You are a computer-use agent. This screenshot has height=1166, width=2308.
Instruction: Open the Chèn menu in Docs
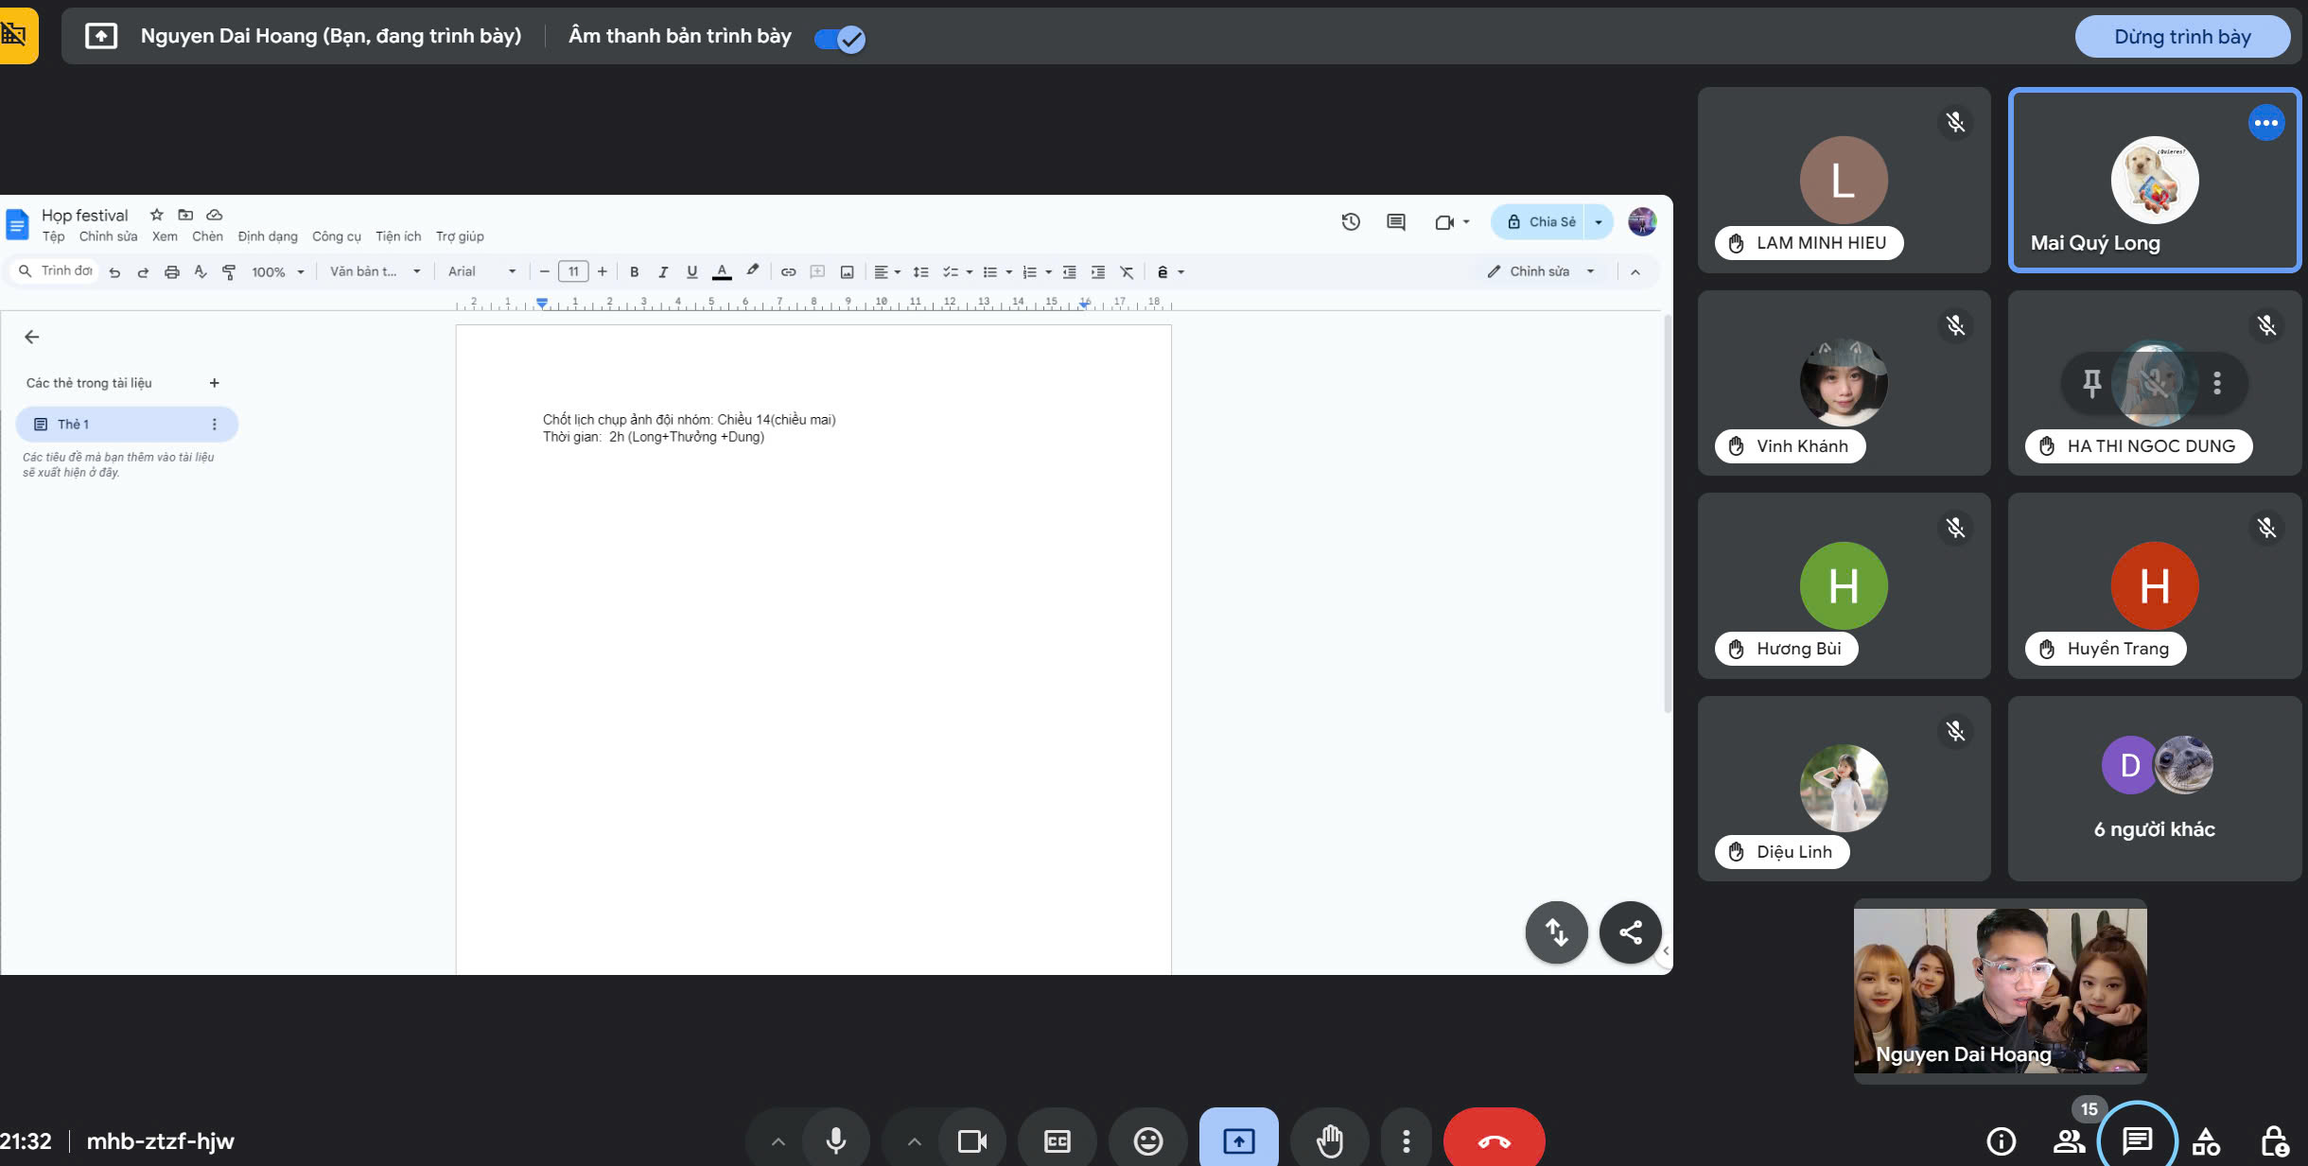pyautogui.click(x=207, y=236)
